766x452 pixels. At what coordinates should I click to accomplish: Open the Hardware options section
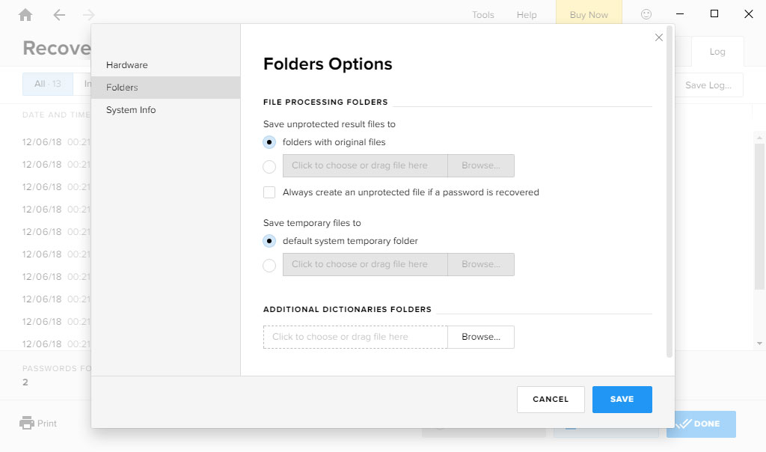point(127,65)
